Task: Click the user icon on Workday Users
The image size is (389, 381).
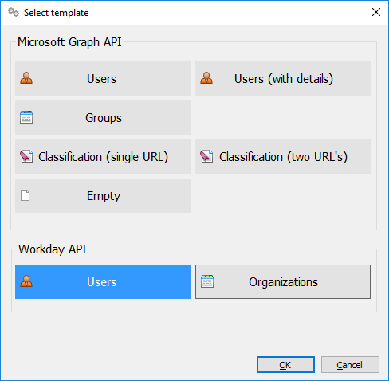Action: [26, 281]
